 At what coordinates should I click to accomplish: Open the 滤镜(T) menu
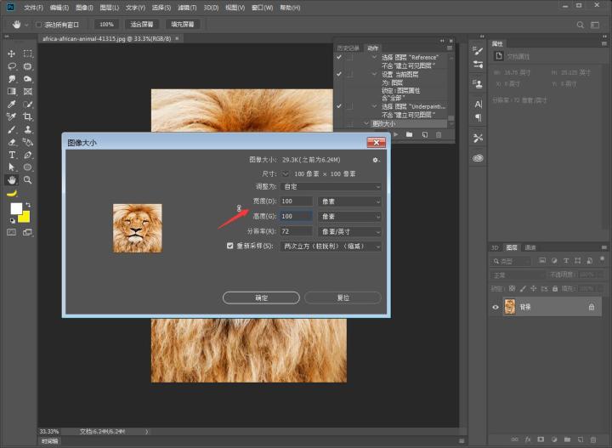[188, 7]
